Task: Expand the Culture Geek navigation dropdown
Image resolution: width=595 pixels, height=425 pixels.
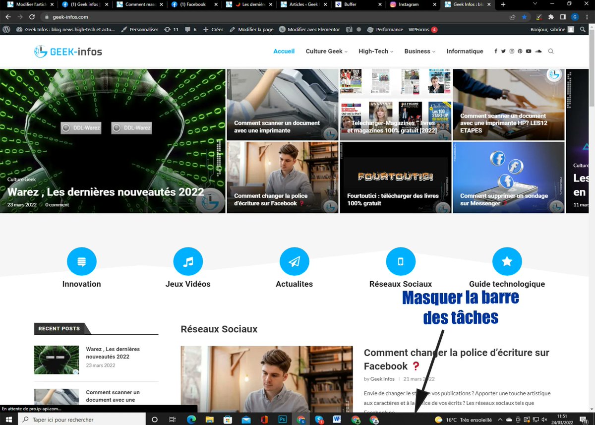Action: (326, 51)
